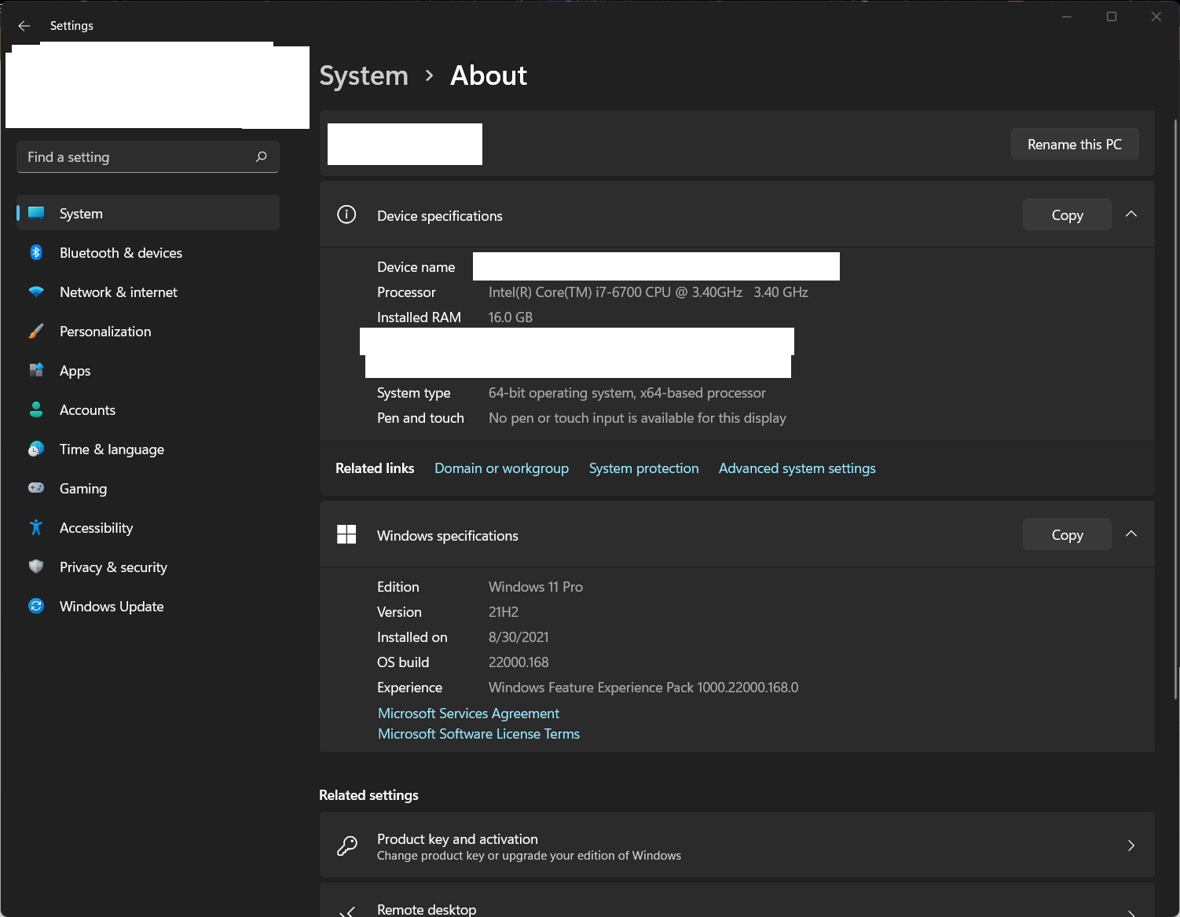
Task: Click System in the breadcrumb
Action: [x=364, y=75]
